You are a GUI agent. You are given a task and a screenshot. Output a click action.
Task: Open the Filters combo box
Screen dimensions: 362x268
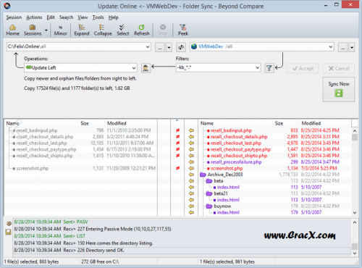[219, 68]
